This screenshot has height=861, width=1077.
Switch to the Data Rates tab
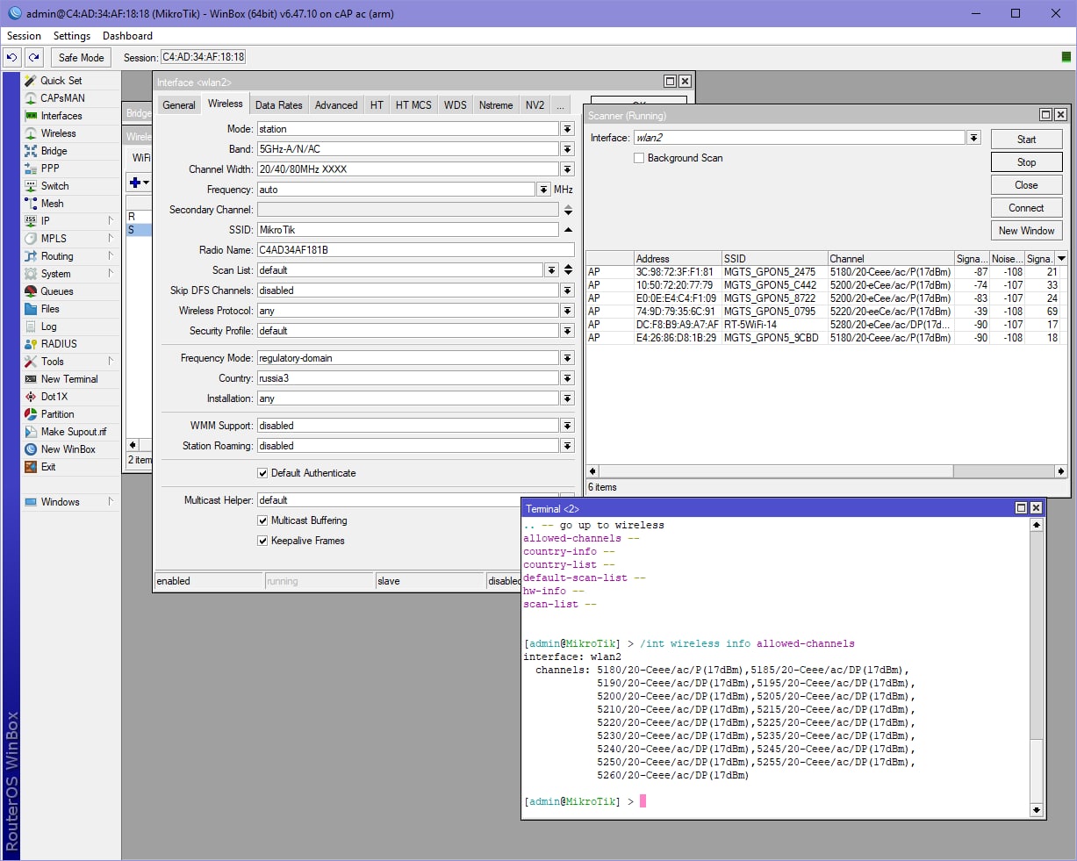(278, 104)
